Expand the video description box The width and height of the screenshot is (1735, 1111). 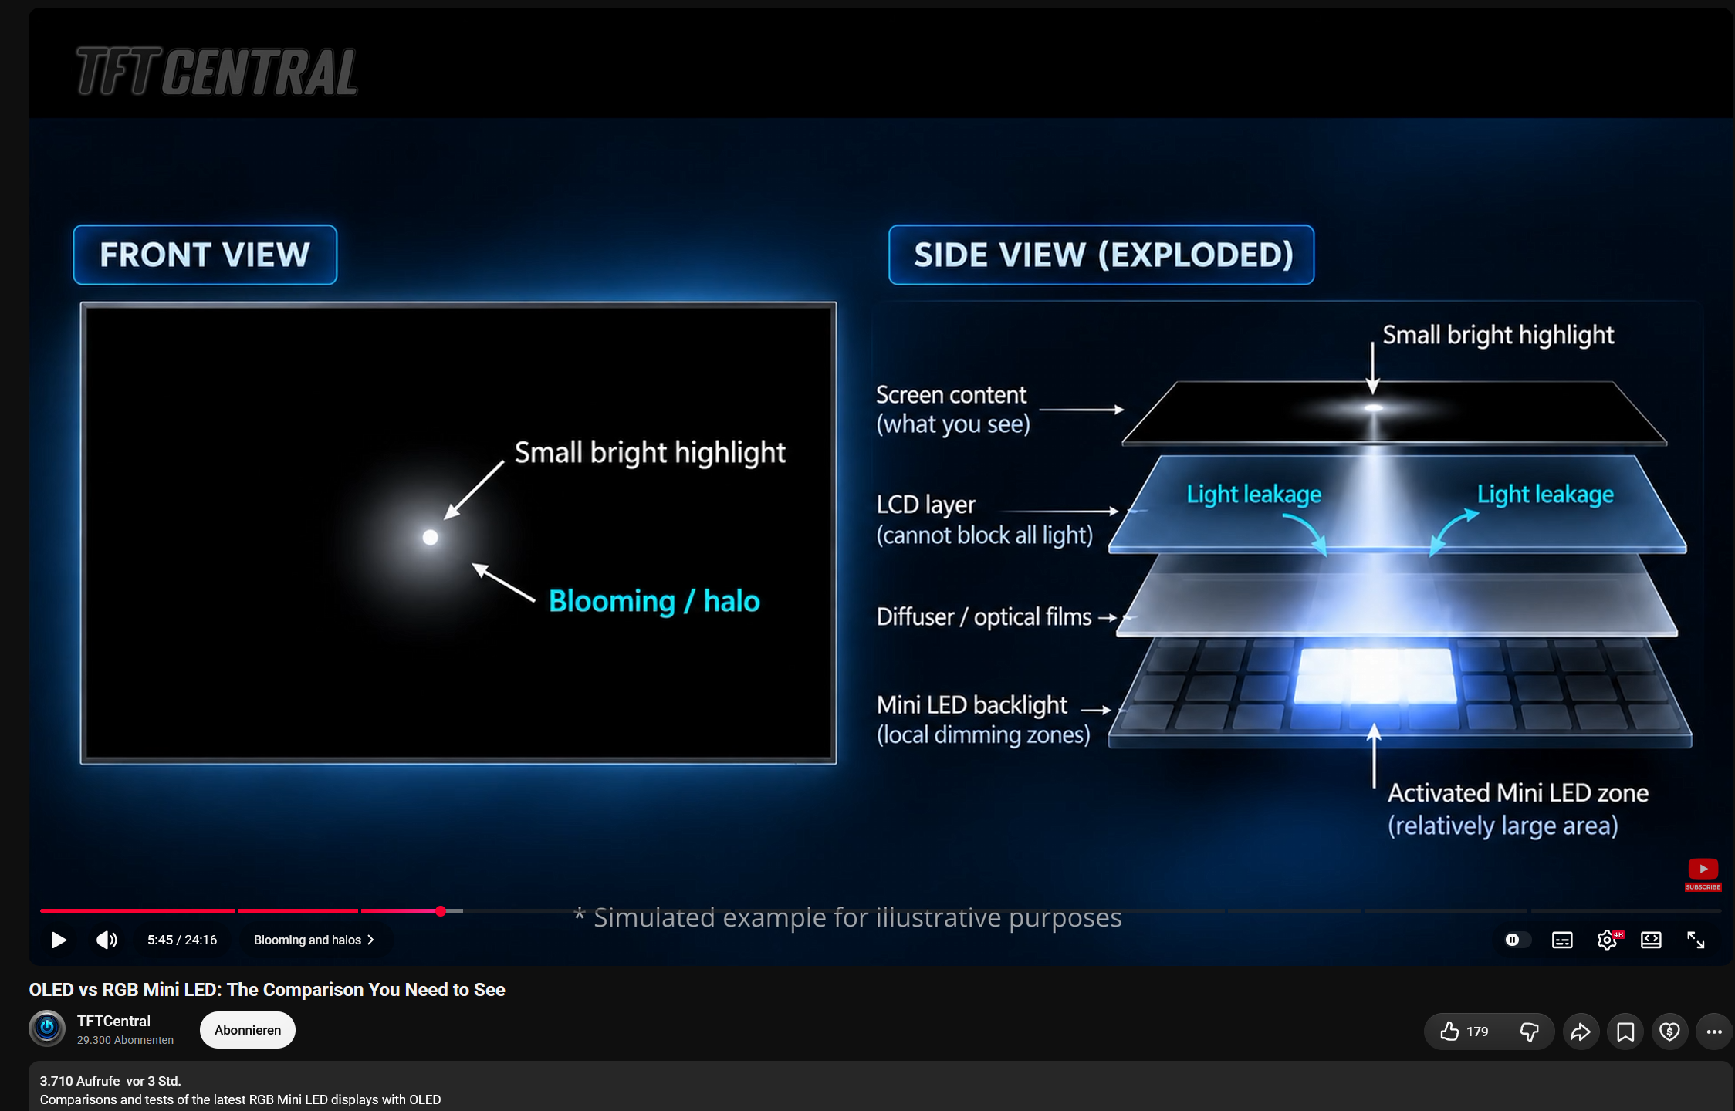click(x=881, y=1086)
